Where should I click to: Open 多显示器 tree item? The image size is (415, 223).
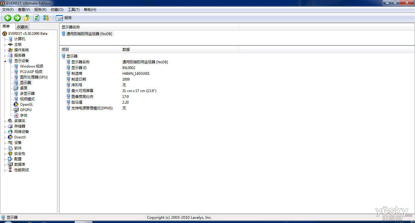click(27, 94)
